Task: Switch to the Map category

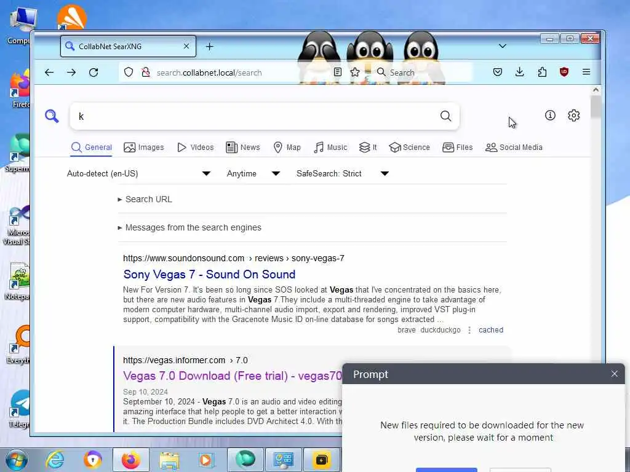Action: click(x=287, y=147)
